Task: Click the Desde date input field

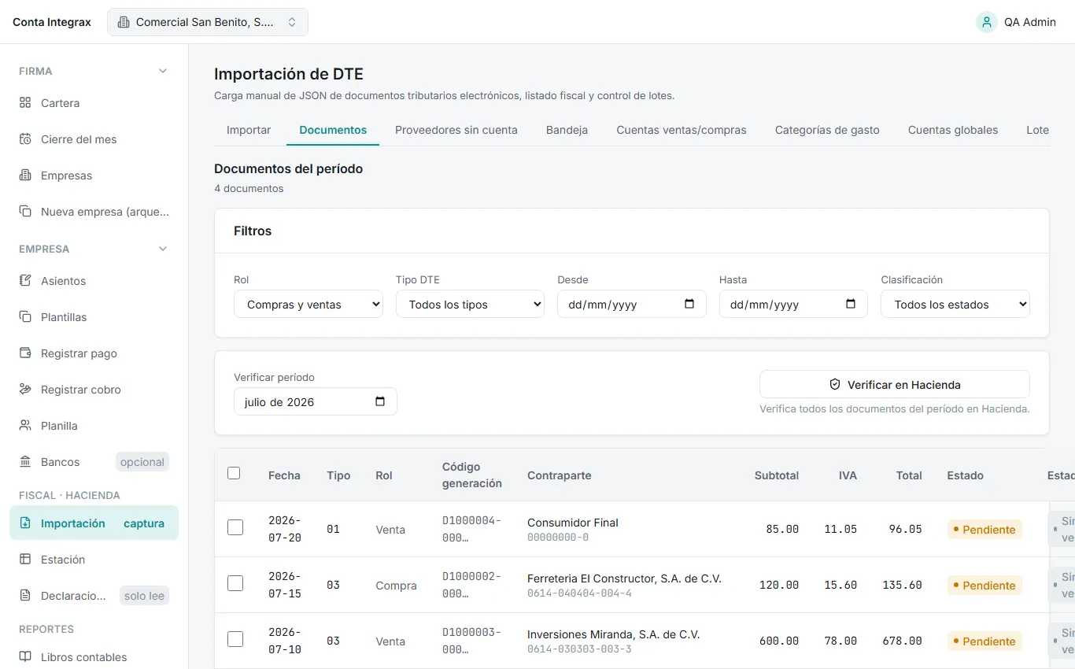Action: tap(632, 304)
